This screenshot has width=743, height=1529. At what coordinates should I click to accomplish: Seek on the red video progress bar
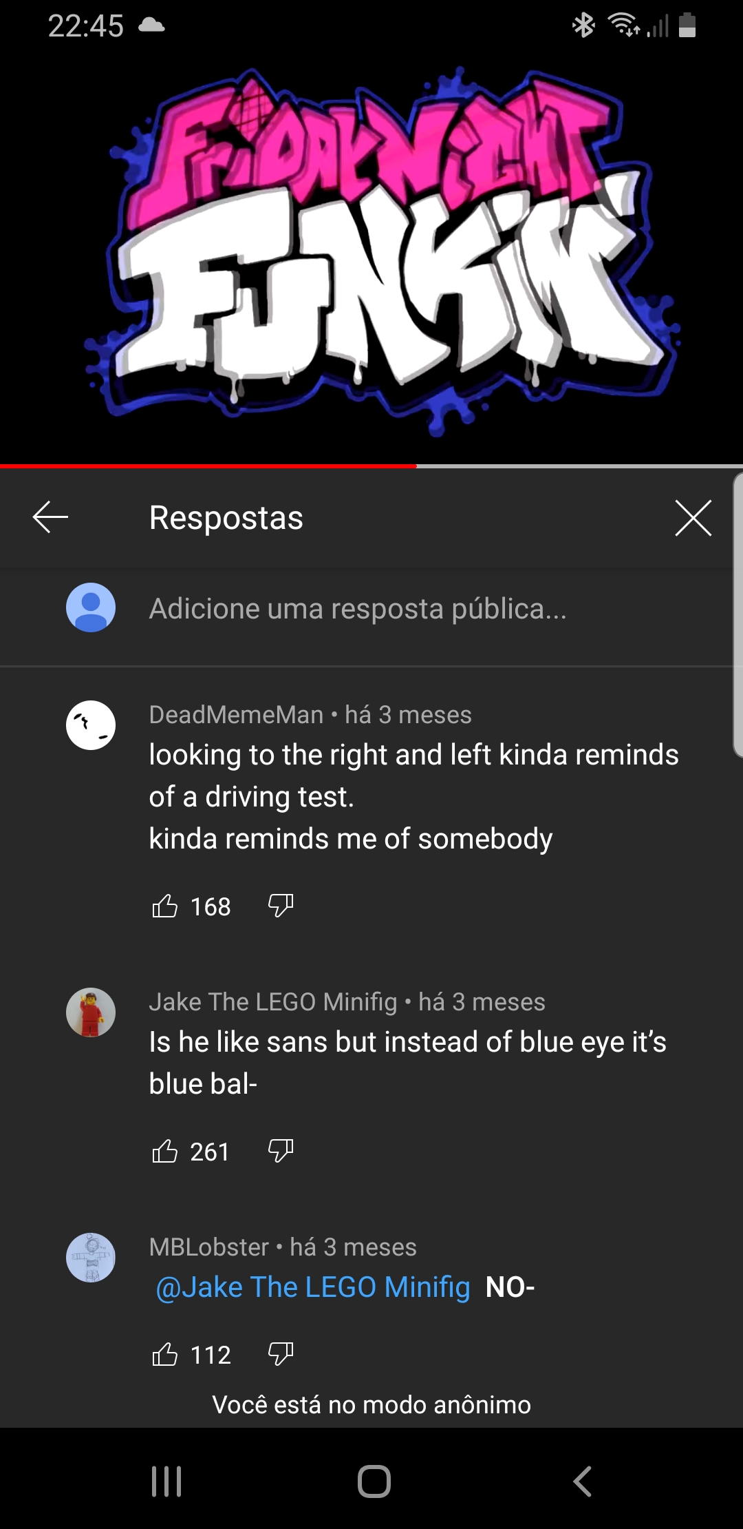371,466
